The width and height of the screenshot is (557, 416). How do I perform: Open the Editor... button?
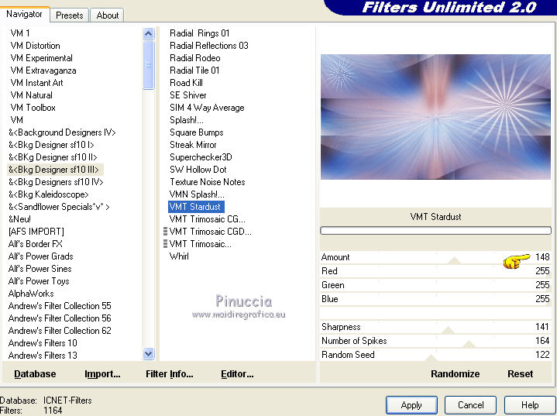[237, 373]
